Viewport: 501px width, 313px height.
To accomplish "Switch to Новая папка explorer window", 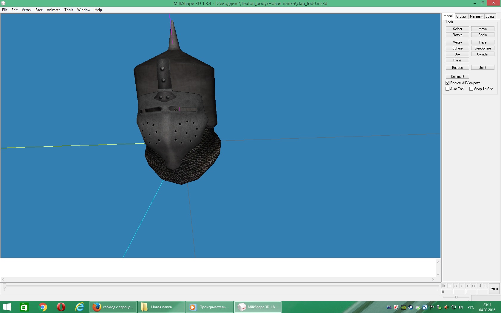I will tap(162, 307).
